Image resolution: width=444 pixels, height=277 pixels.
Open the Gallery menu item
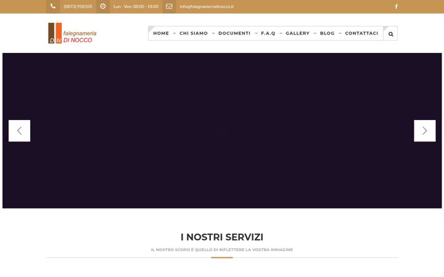[x=298, y=33]
